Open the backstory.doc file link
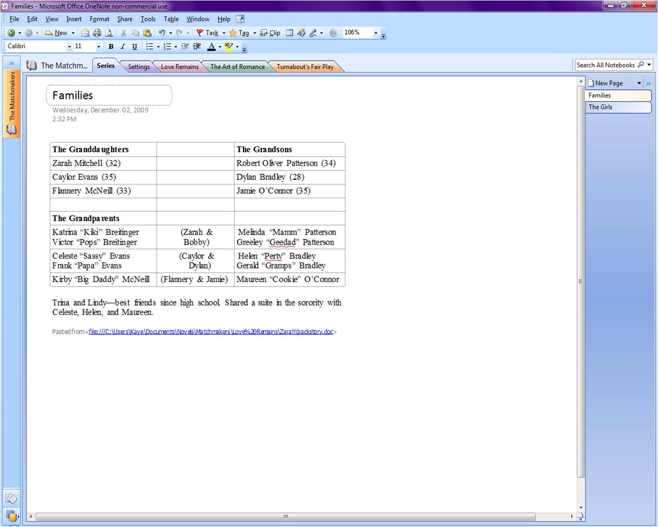The width and height of the screenshot is (658, 527). pyautogui.click(x=210, y=332)
